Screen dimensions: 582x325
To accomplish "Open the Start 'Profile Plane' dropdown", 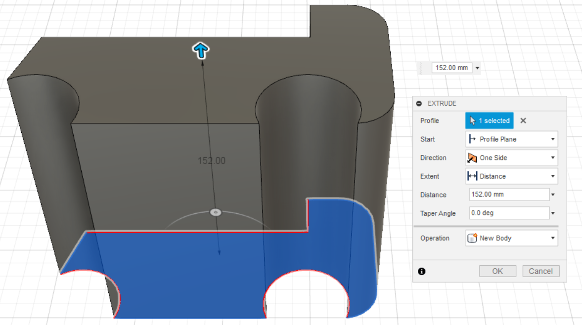I will pos(511,139).
